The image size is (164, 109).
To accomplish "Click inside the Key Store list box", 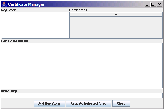I will [x=35, y=25].
